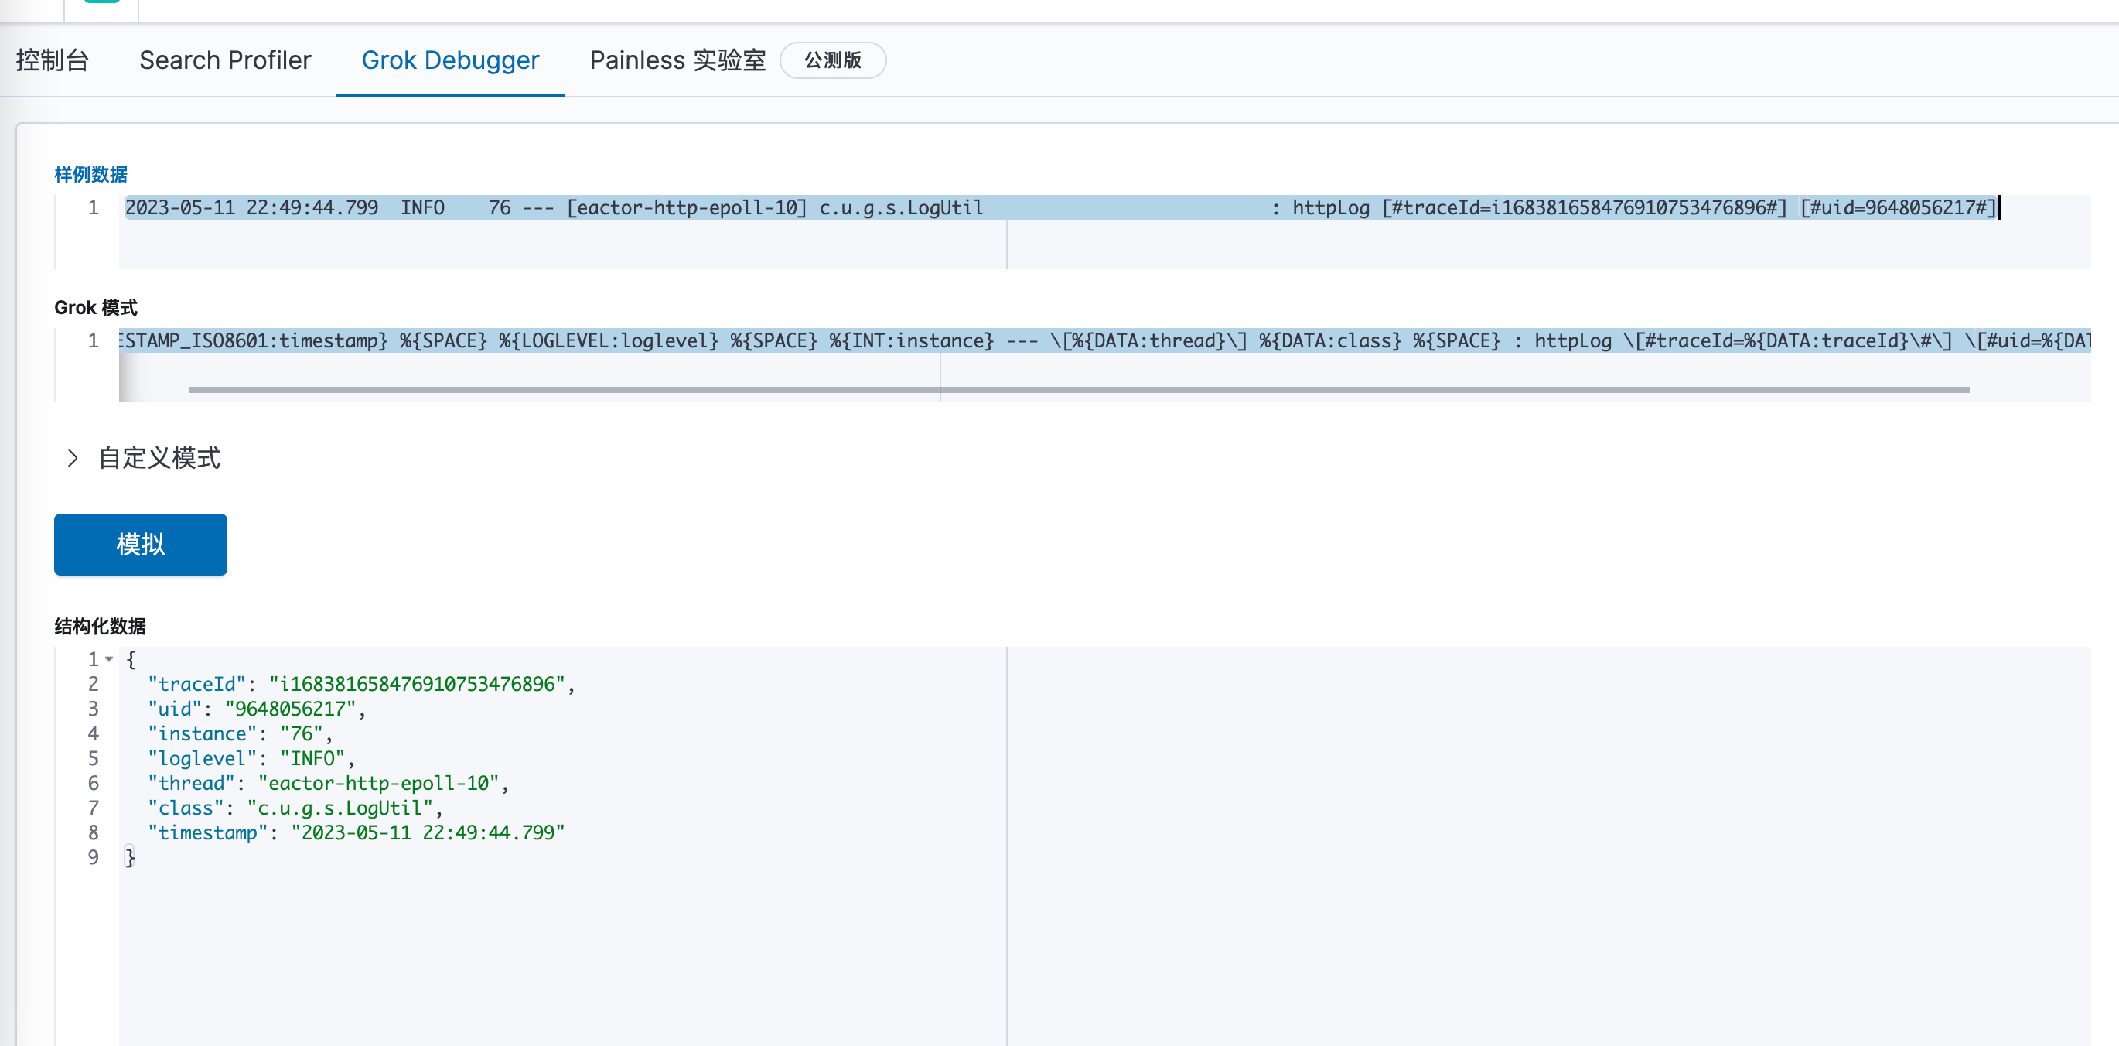Click line number 1 of sample data
The image size is (2119, 1046).
coord(93,207)
